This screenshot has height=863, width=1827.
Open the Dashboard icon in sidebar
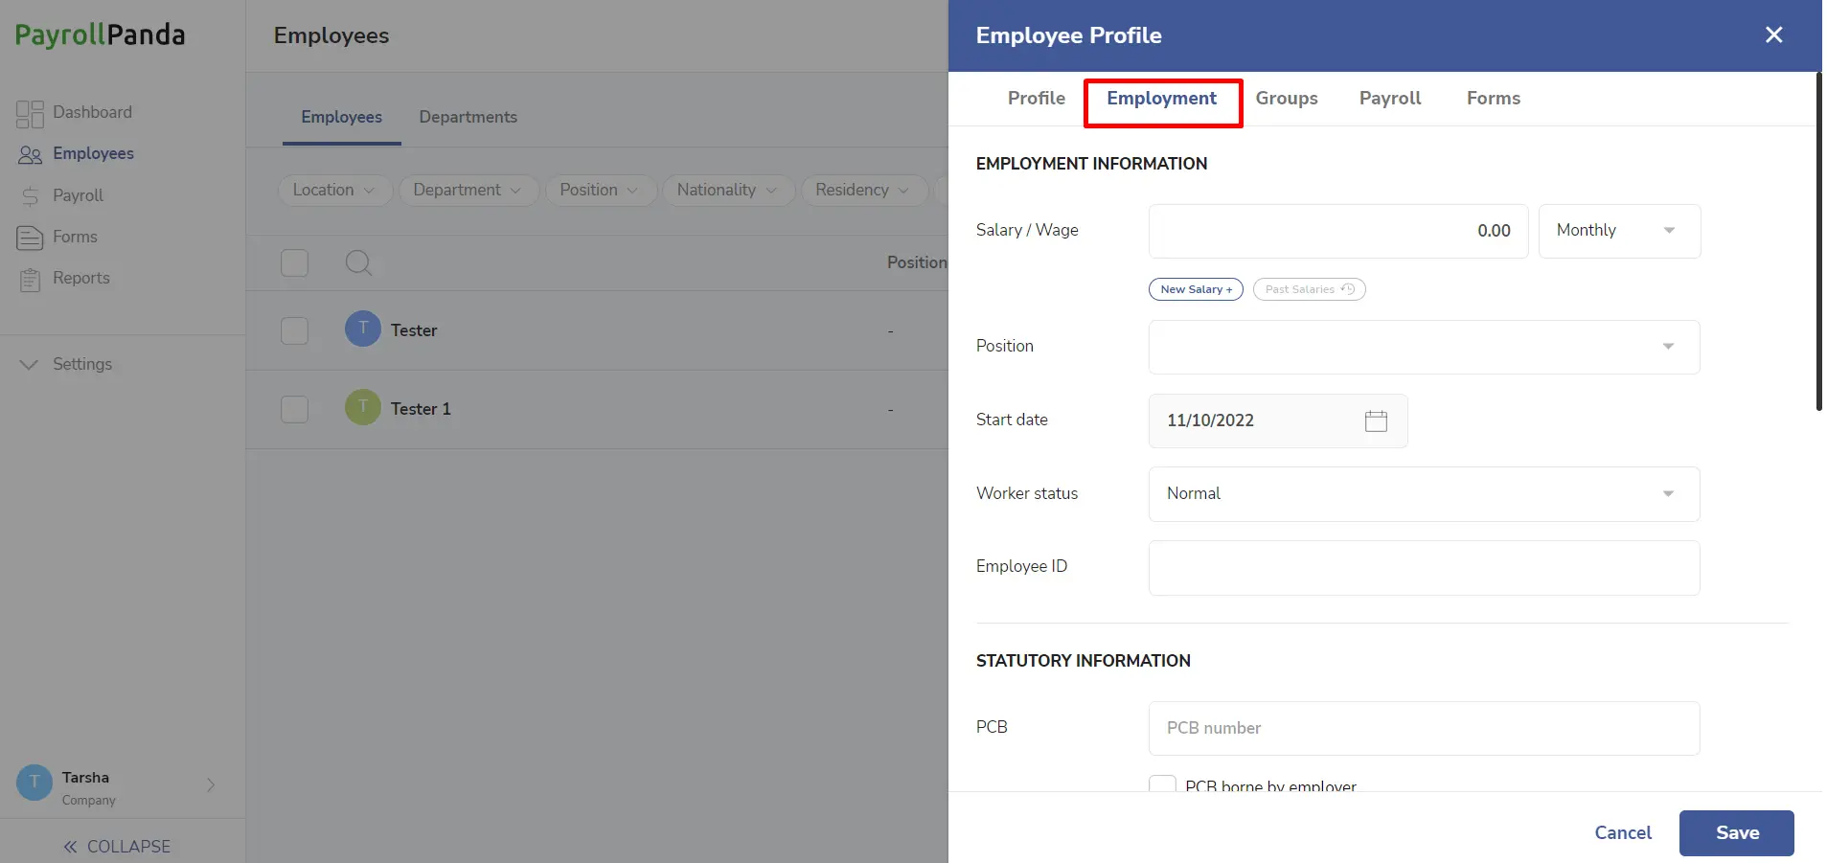[30, 114]
